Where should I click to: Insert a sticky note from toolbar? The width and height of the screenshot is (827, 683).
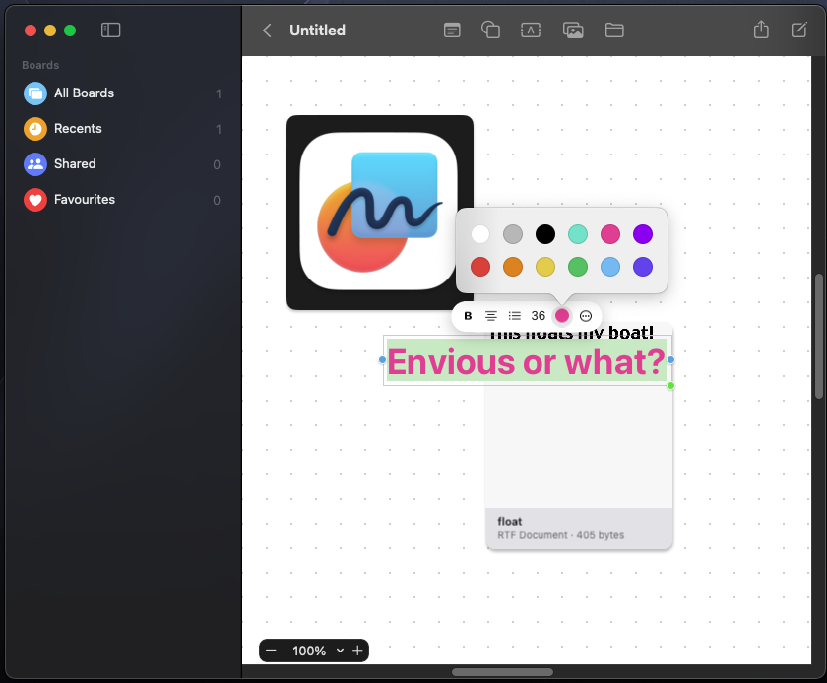[x=452, y=31]
